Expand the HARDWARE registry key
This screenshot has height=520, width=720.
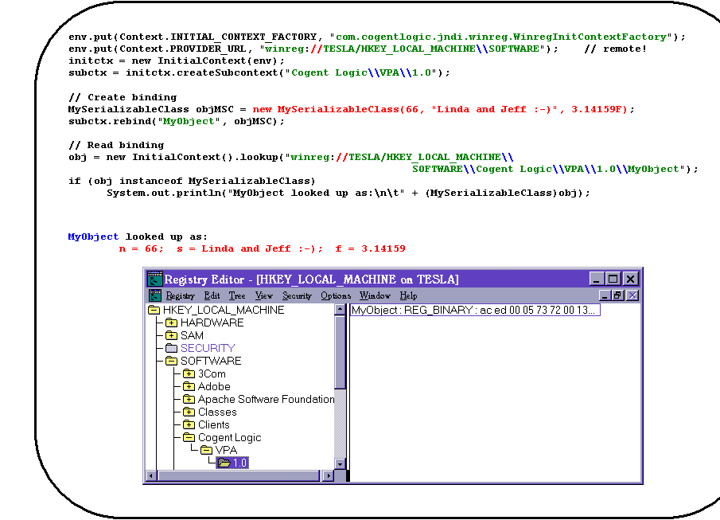pos(169,323)
